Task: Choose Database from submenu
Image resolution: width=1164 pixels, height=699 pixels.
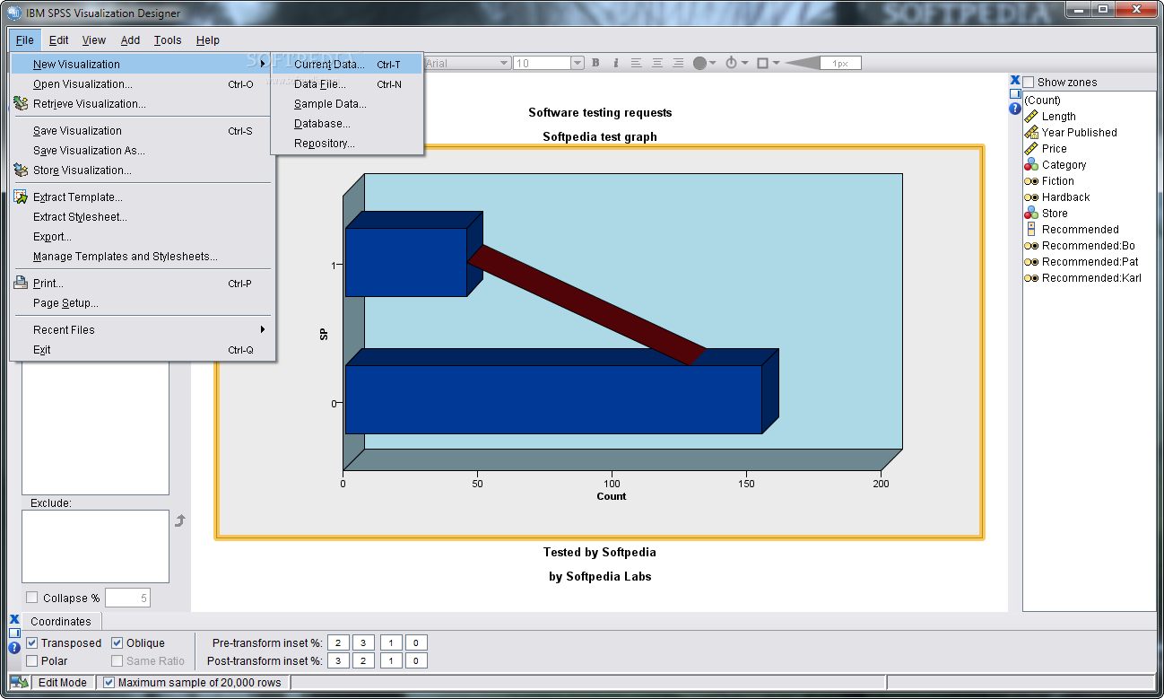Action: click(347, 124)
